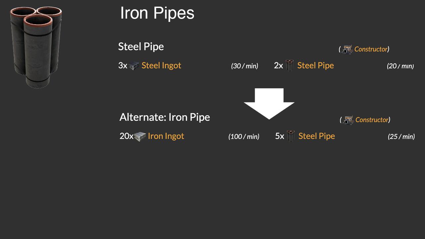Screen dimensions: 425x239
Task: Open the Iron Ingot link
Action: pyautogui.click(x=166, y=136)
